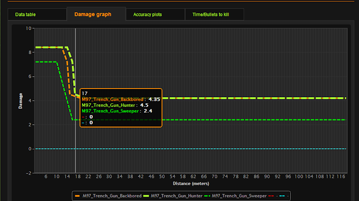
Task: Click the yellow-green Hunter legend color marker
Action: click(146, 196)
